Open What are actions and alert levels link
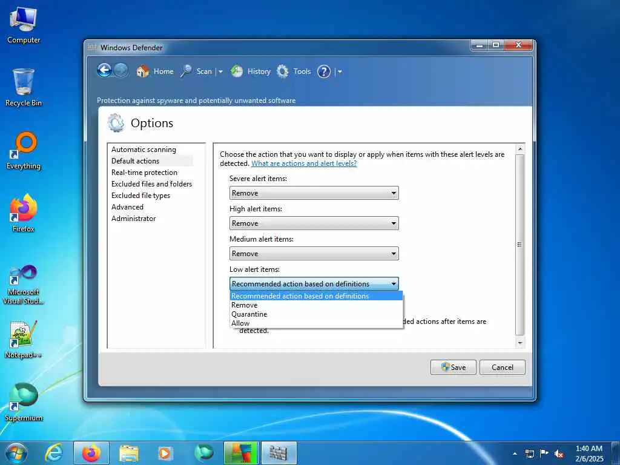This screenshot has width=620, height=465. [304, 163]
